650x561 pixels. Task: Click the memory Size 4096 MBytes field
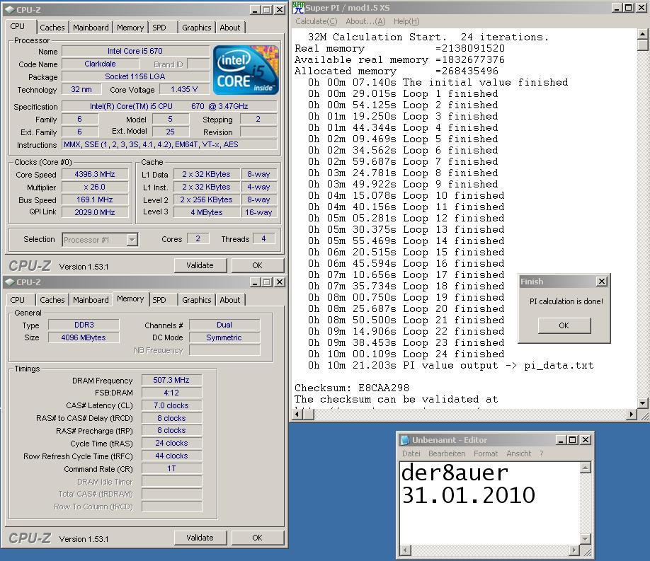click(84, 337)
